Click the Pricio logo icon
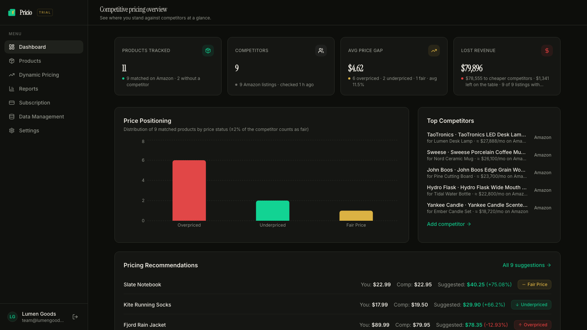587x330 pixels. (12, 12)
